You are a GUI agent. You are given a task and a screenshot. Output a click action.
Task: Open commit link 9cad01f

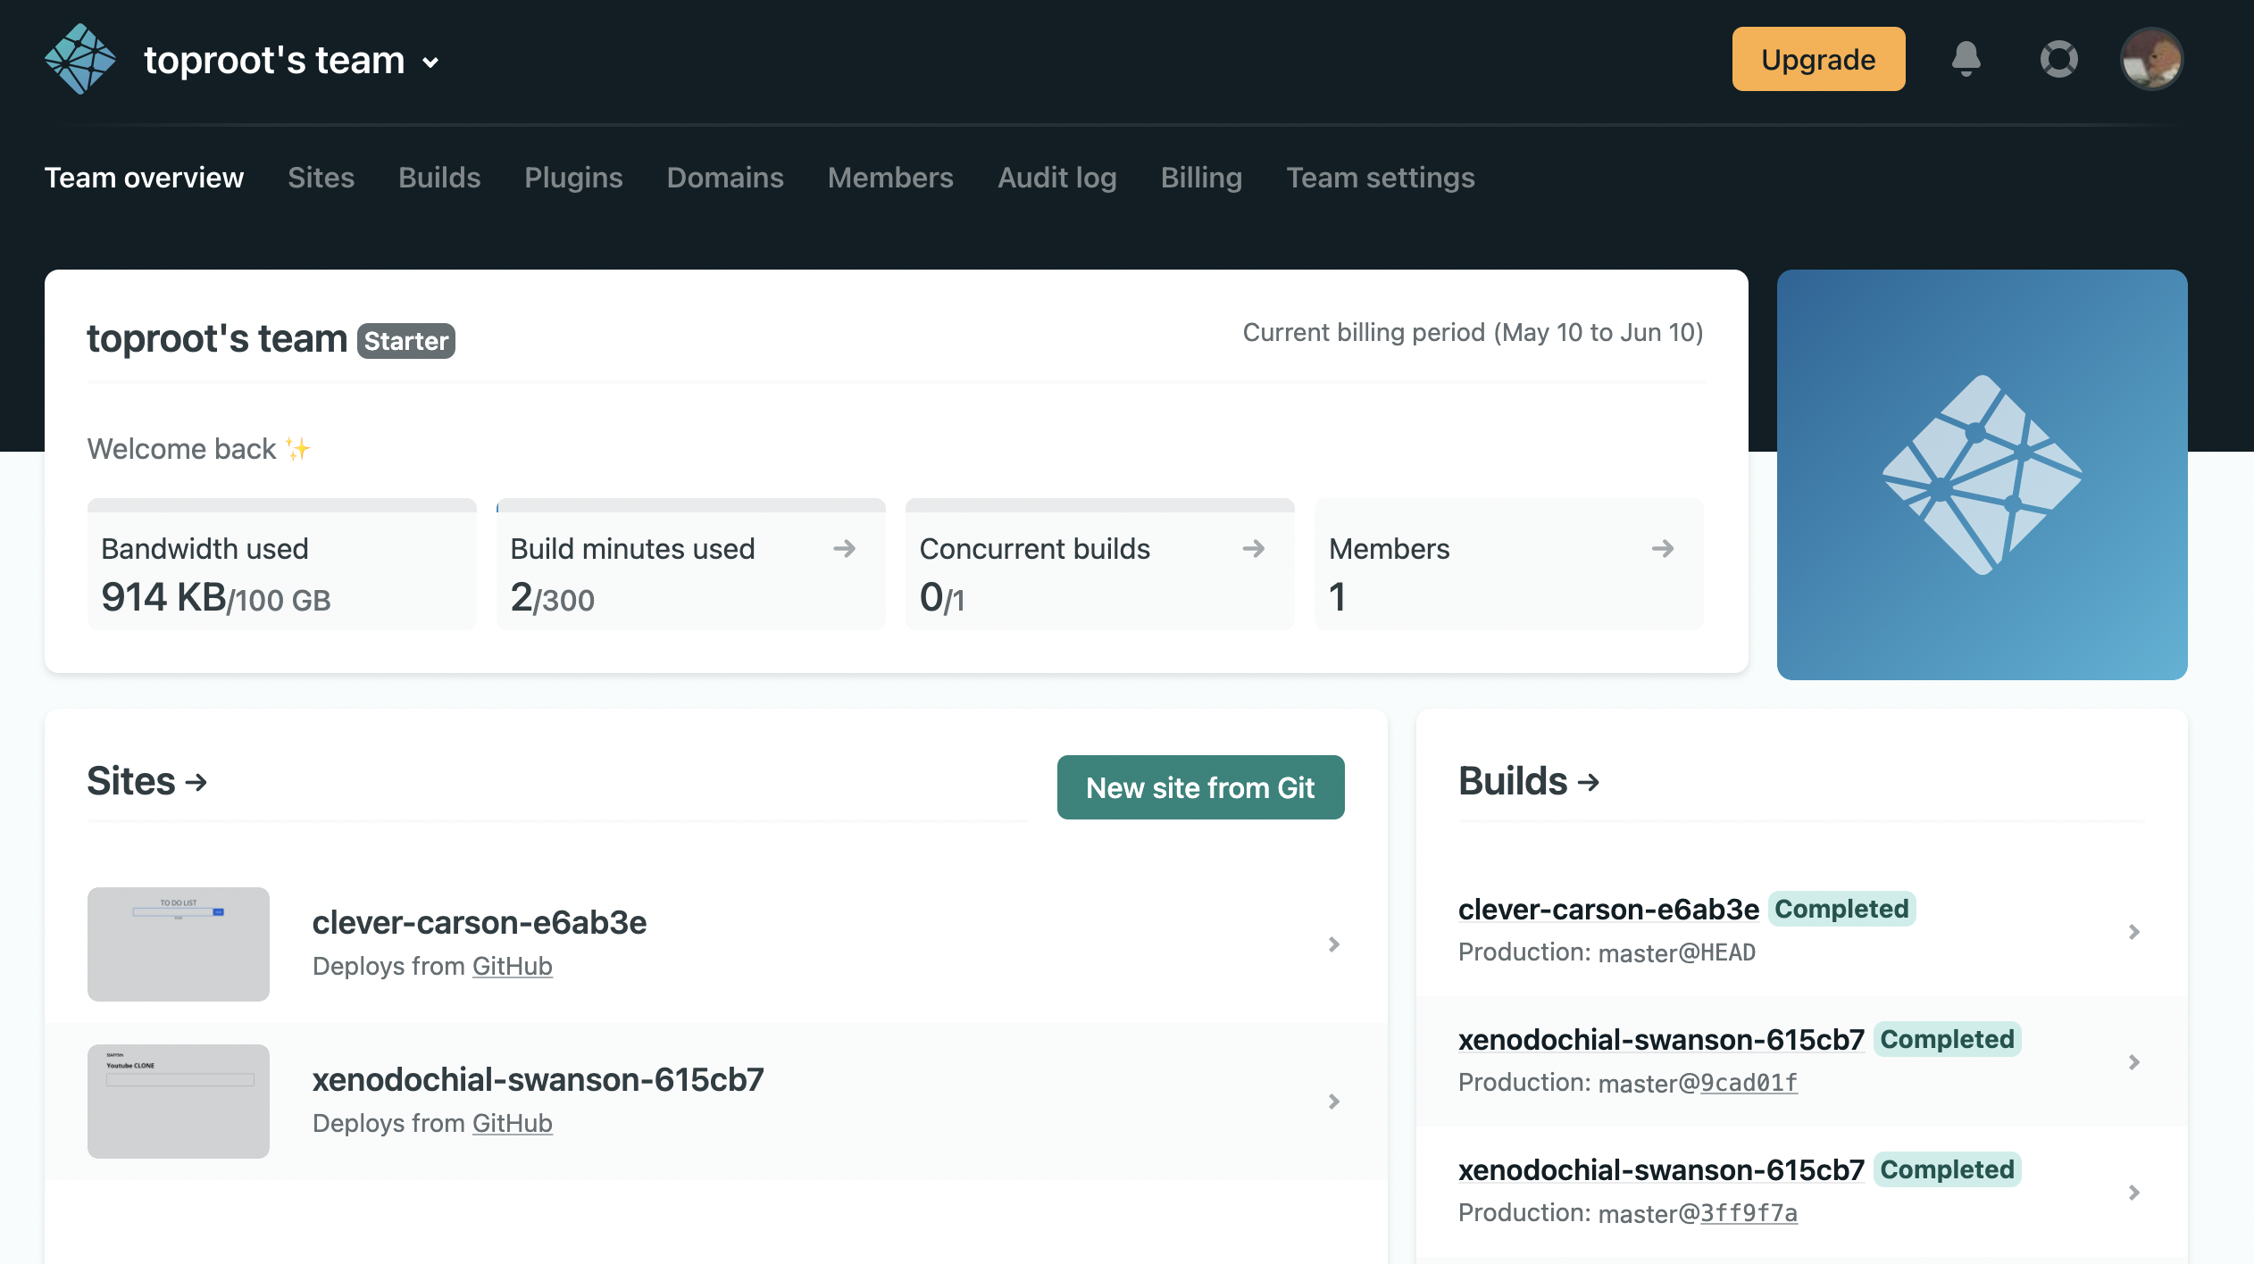(1749, 1083)
